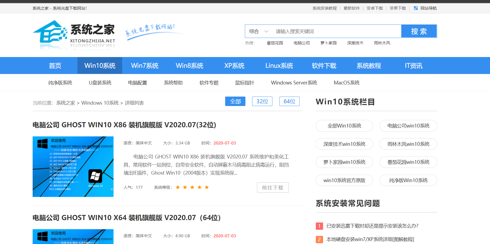Click the X86 system preview thumbnail
This screenshot has height=244, width=490.
pos(73,167)
